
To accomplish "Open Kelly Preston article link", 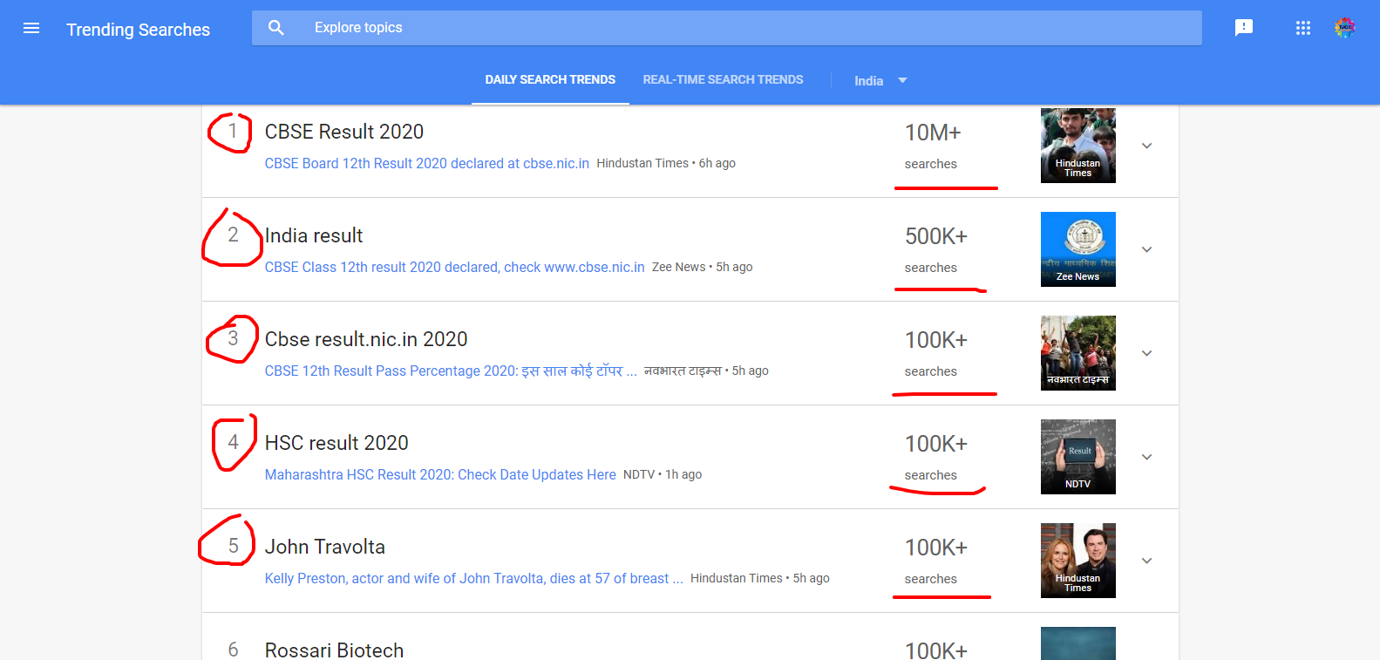I will coord(474,578).
